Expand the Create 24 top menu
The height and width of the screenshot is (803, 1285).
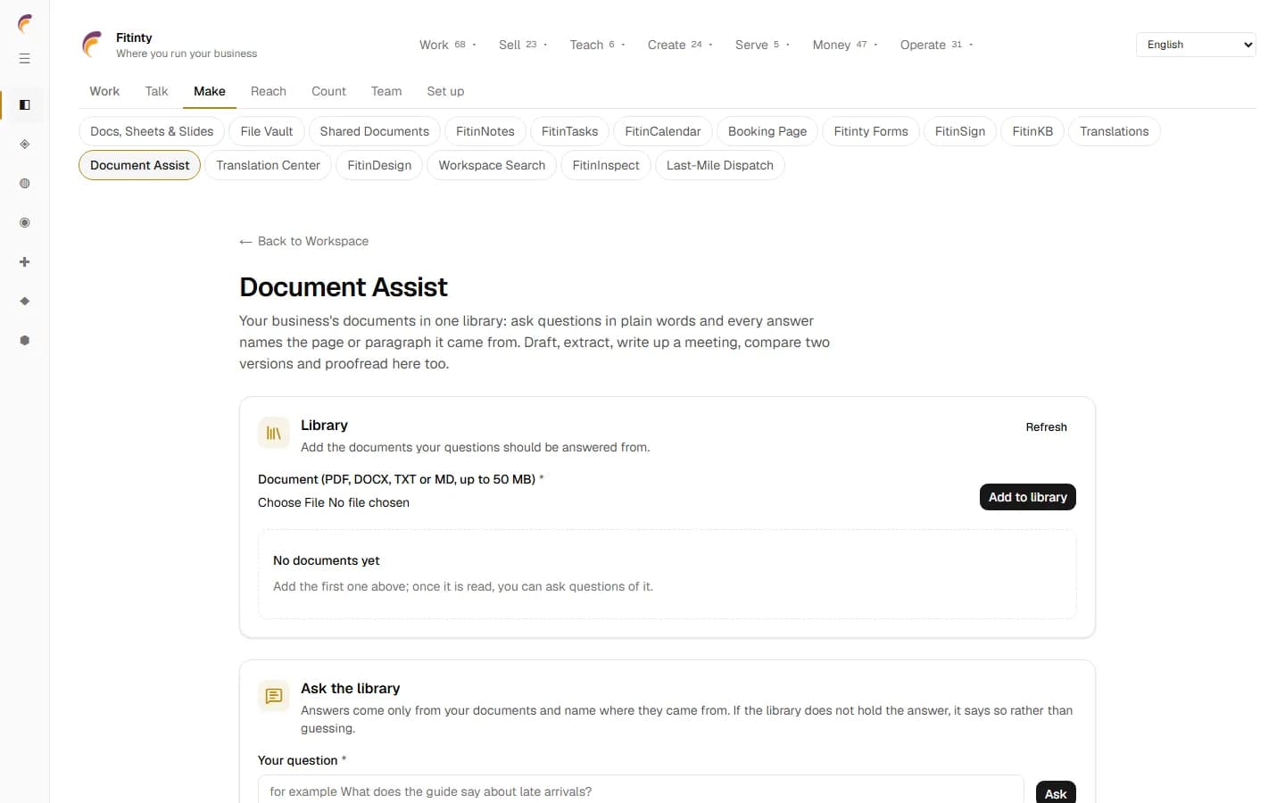point(680,45)
